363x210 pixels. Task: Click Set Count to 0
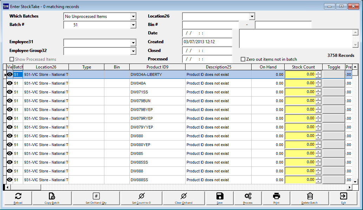click(x=141, y=198)
